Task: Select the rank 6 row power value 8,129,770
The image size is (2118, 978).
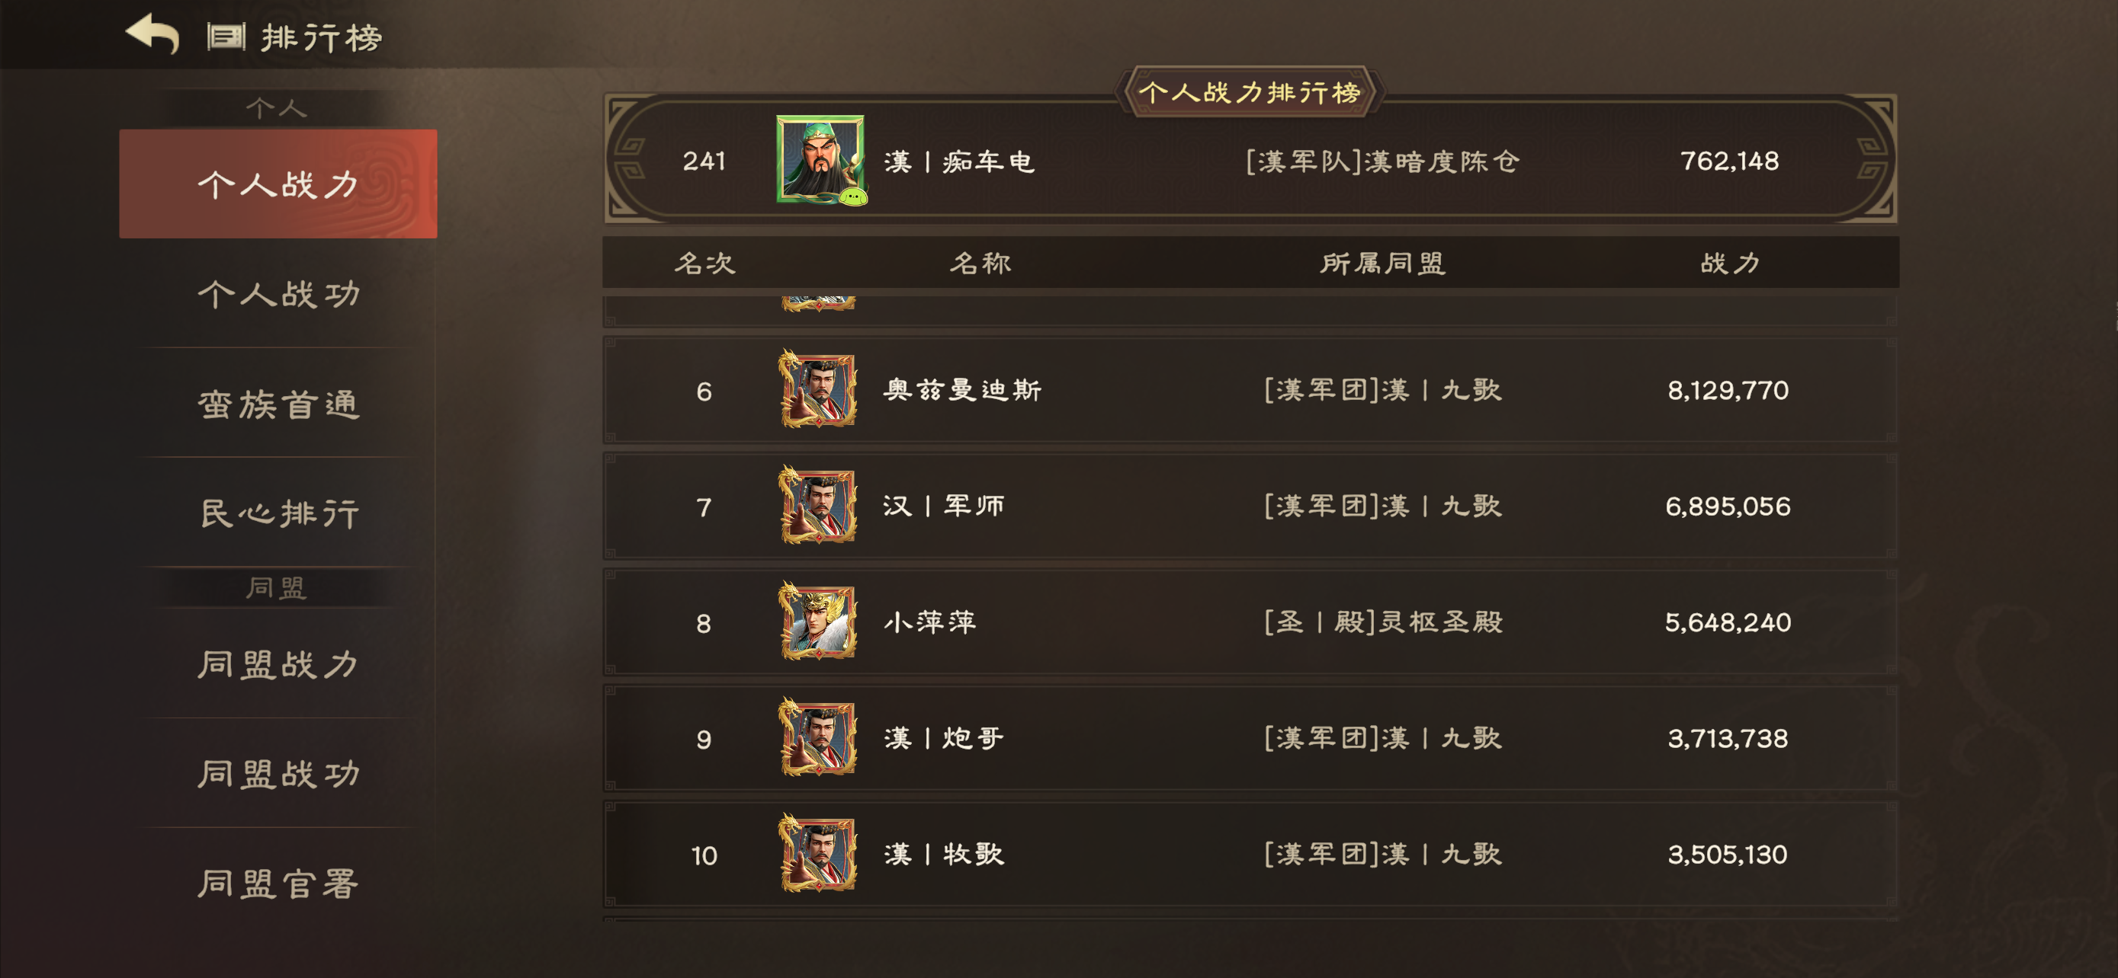Action: pos(1728,390)
